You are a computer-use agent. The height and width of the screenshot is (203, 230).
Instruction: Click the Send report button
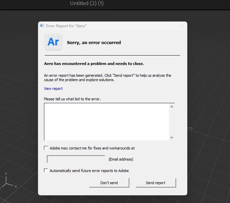tap(156, 183)
